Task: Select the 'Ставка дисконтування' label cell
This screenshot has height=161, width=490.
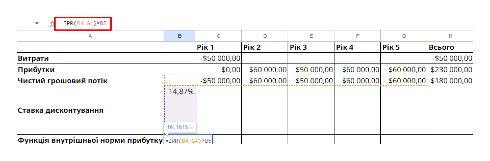Action: click(90, 110)
